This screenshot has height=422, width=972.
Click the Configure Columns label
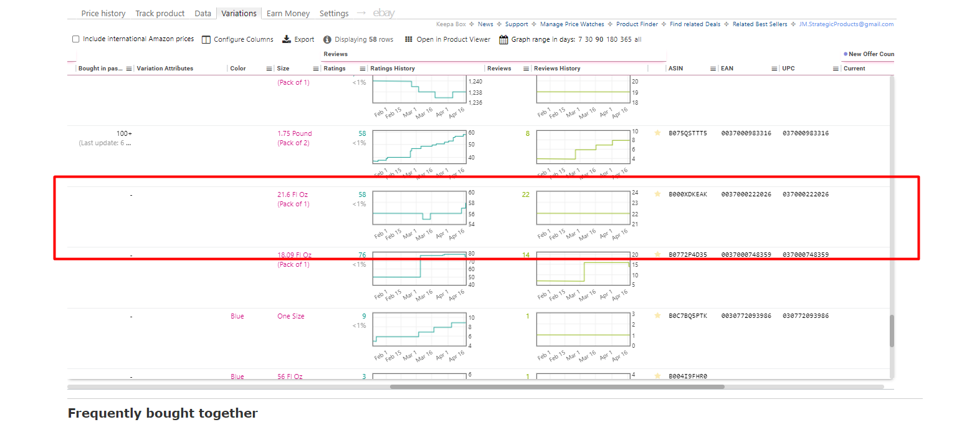click(x=244, y=39)
